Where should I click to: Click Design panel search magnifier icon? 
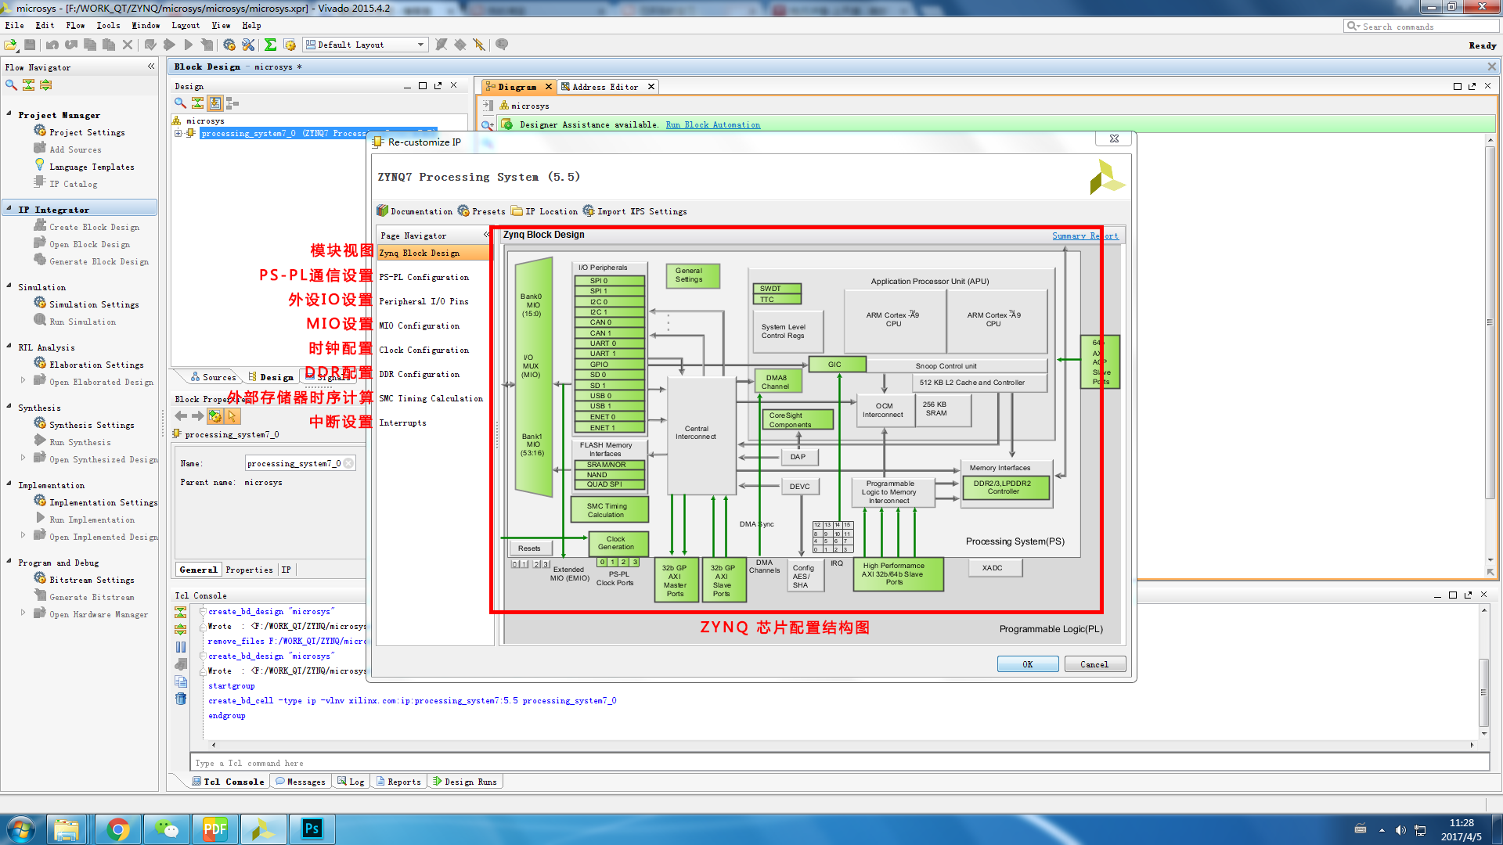[x=180, y=102]
